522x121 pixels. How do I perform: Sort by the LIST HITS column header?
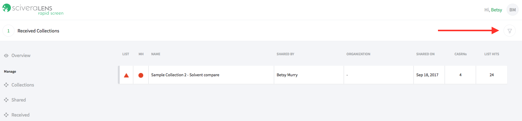[x=491, y=54]
